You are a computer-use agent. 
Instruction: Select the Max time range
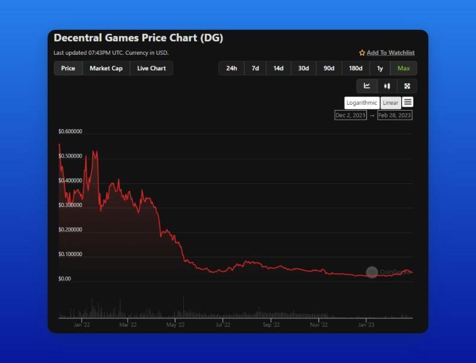click(x=403, y=68)
